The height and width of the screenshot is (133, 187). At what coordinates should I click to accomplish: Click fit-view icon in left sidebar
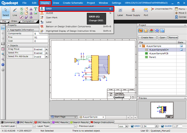pyautogui.click(x=3, y=49)
